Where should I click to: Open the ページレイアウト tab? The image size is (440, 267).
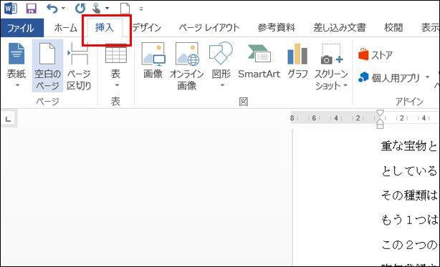(x=209, y=27)
